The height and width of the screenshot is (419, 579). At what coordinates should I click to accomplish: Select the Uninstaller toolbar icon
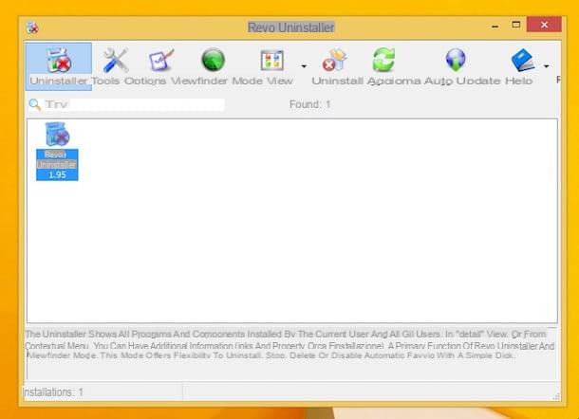(x=59, y=66)
